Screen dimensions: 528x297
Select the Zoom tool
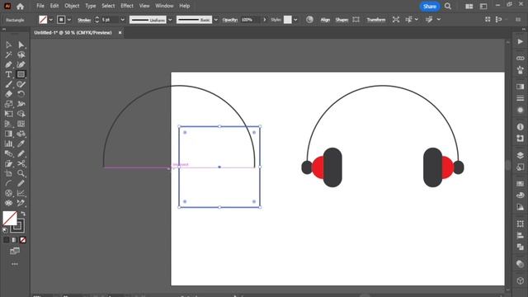point(21,173)
